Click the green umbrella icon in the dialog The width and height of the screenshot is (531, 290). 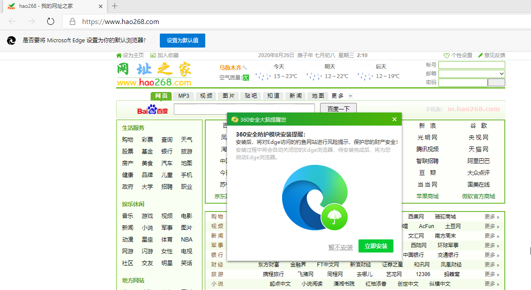pos(334,217)
